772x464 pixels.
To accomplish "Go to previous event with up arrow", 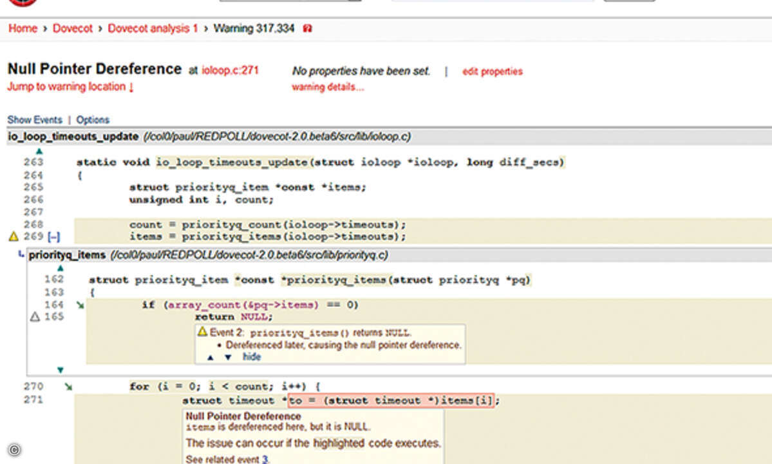I will (211, 358).
